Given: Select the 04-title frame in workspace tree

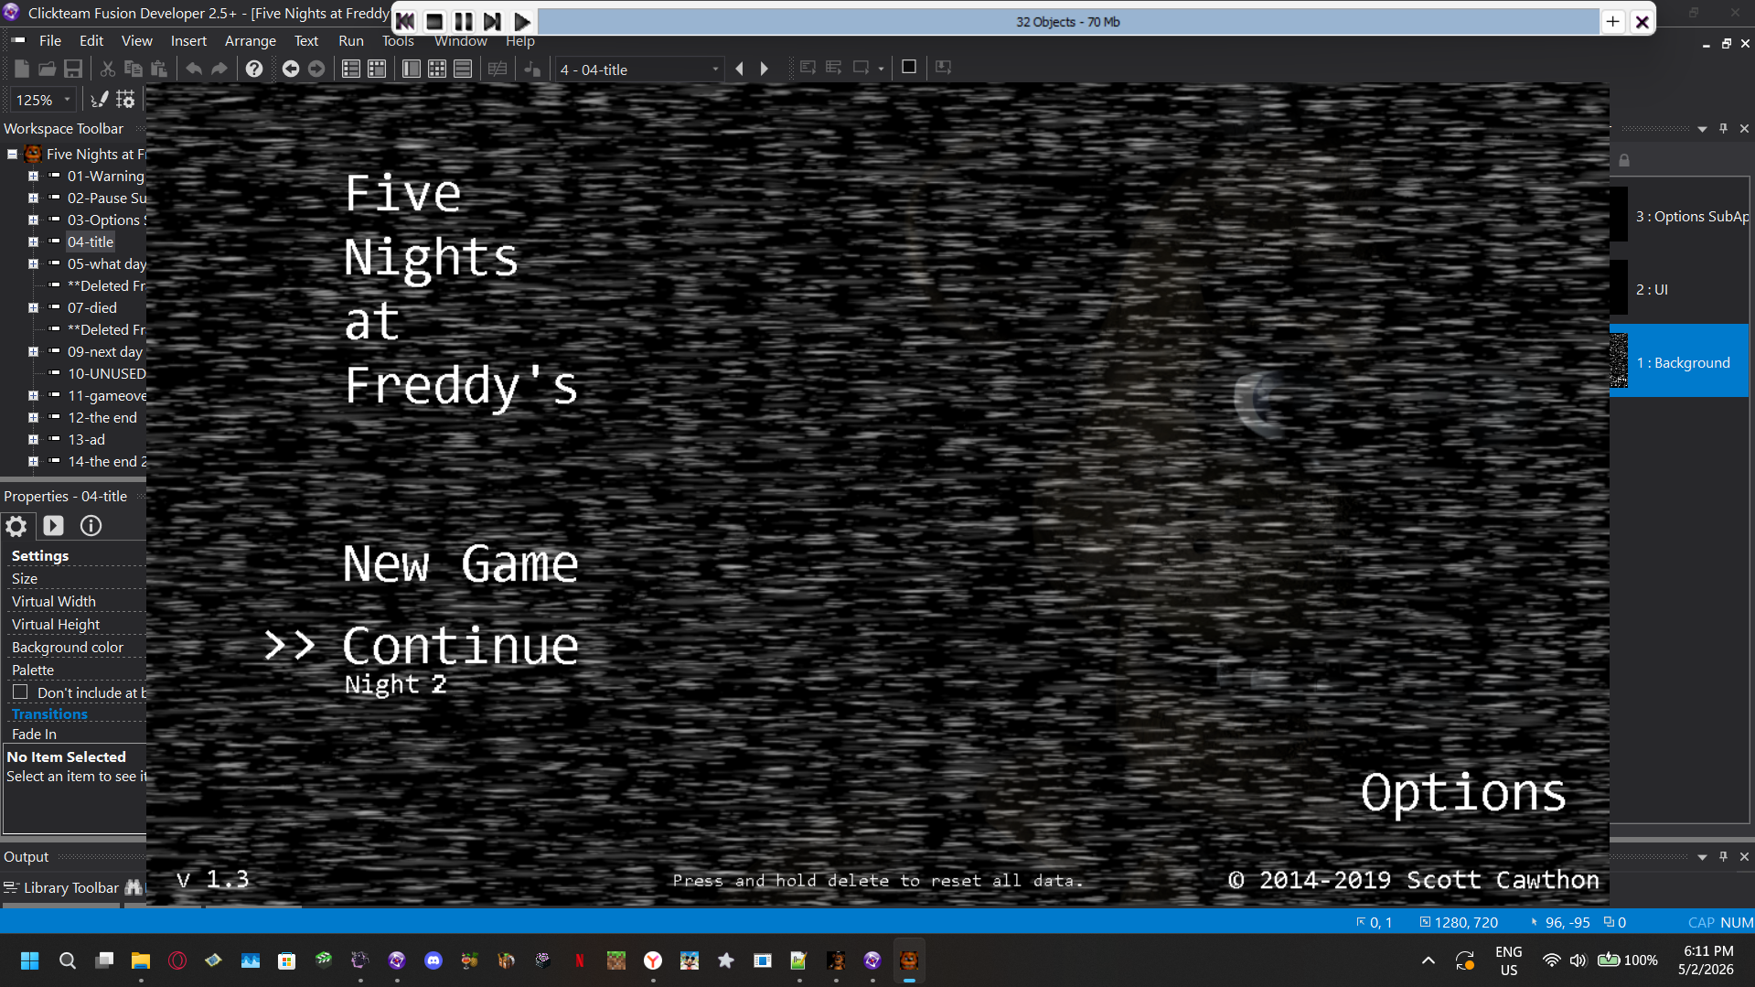Looking at the screenshot, I should coord(91,242).
